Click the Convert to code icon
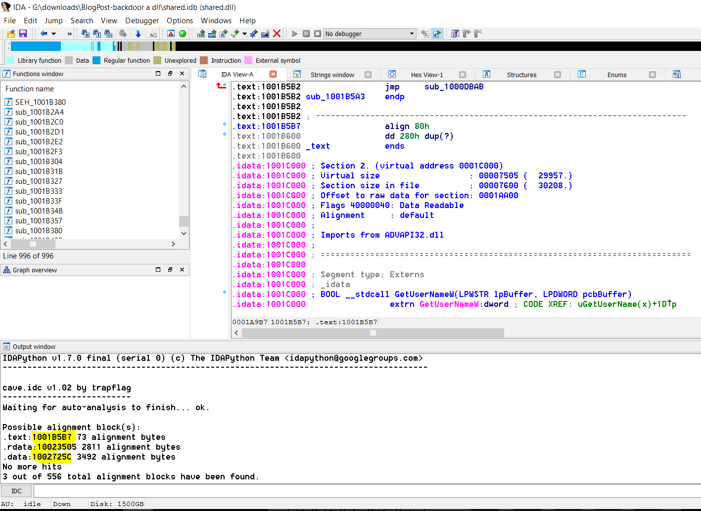The width and height of the screenshot is (701, 511). point(201,34)
